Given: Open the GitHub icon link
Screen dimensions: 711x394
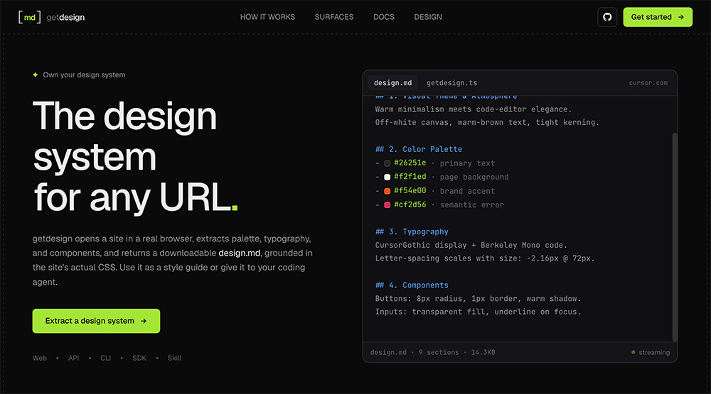Looking at the screenshot, I should pyautogui.click(x=607, y=17).
